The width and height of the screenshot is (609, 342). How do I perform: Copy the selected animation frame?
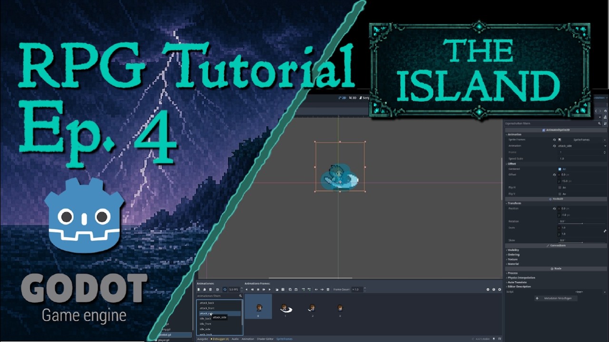pos(290,289)
